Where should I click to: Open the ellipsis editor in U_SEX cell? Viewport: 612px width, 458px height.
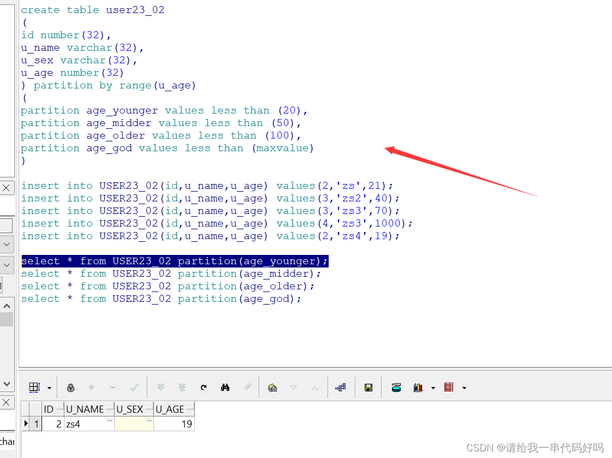pyautogui.click(x=150, y=420)
